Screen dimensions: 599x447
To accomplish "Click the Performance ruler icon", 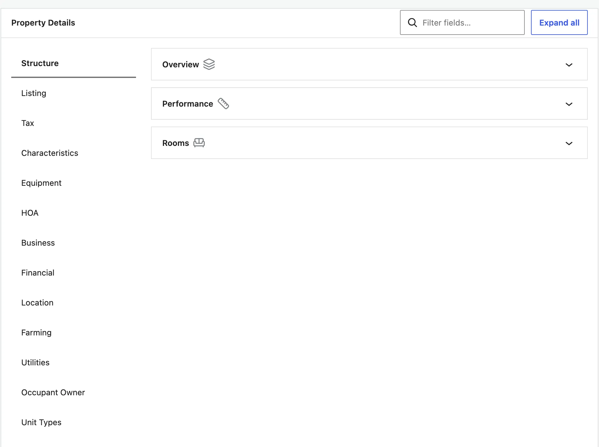I will pos(223,103).
